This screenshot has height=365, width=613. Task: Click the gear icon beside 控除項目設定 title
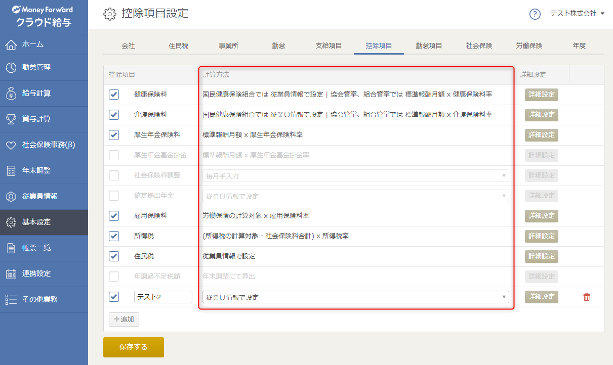pos(109,14)
